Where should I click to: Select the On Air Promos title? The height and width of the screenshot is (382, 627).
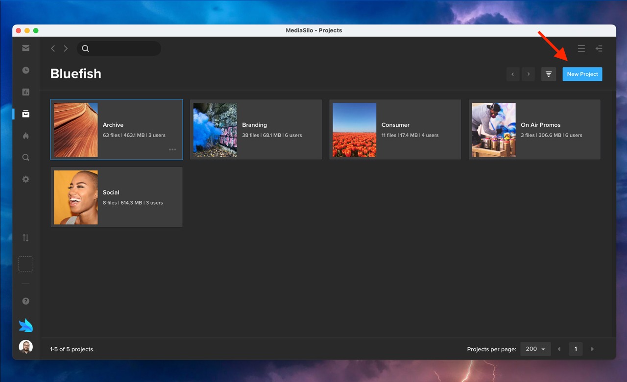coord(540,125)
